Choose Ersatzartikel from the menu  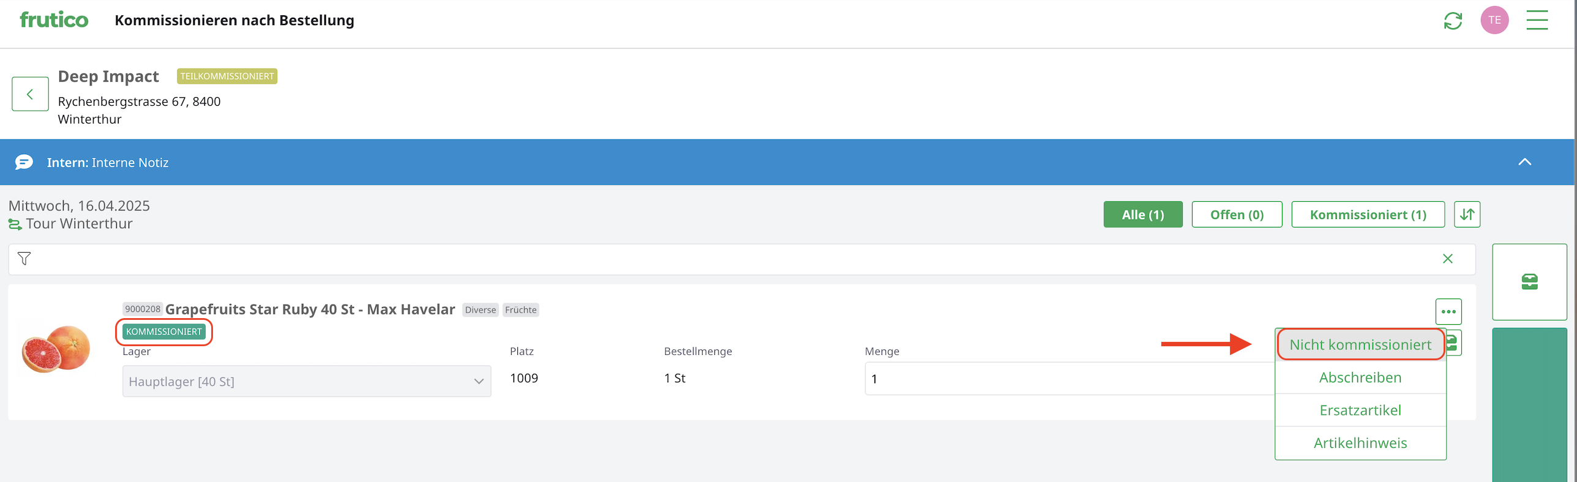point(1360,410)
